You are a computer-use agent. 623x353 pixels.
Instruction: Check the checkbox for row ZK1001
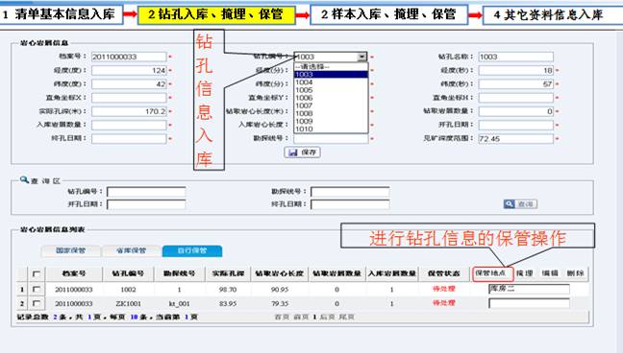37,303
